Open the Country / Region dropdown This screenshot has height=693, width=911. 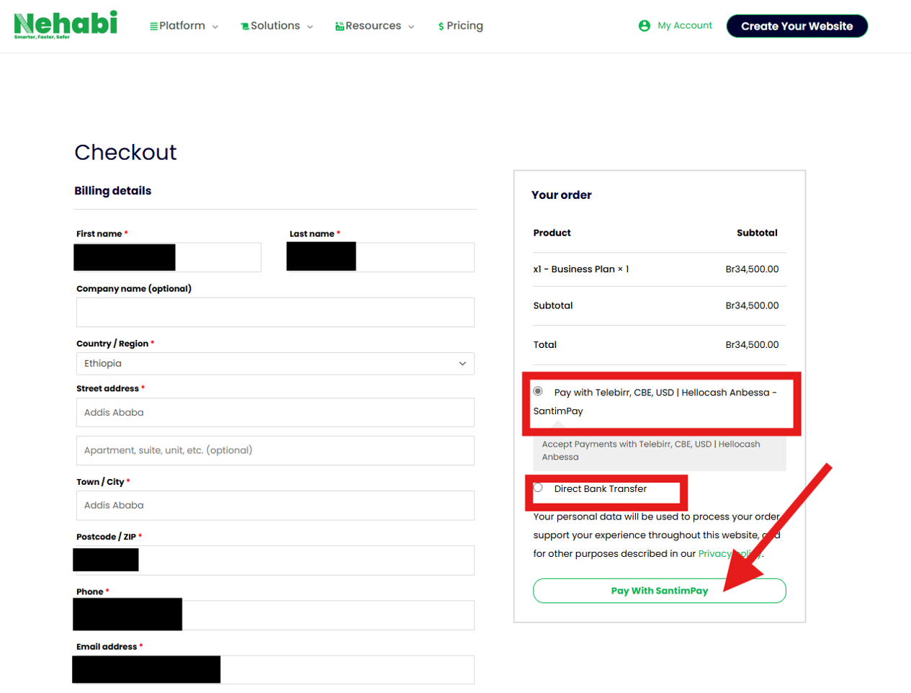(275, 364)
